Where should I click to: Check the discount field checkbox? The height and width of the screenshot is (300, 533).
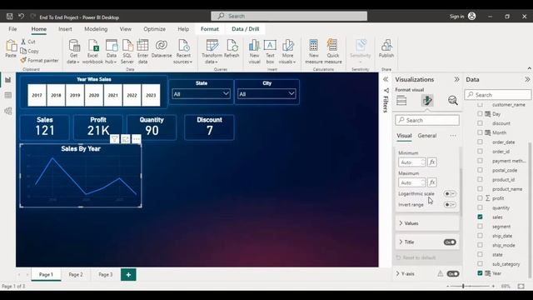coord(480,123)
